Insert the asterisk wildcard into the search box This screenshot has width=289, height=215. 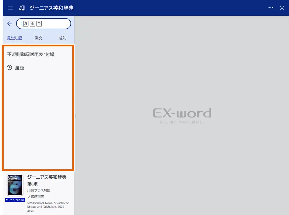[x=33, y=24]
